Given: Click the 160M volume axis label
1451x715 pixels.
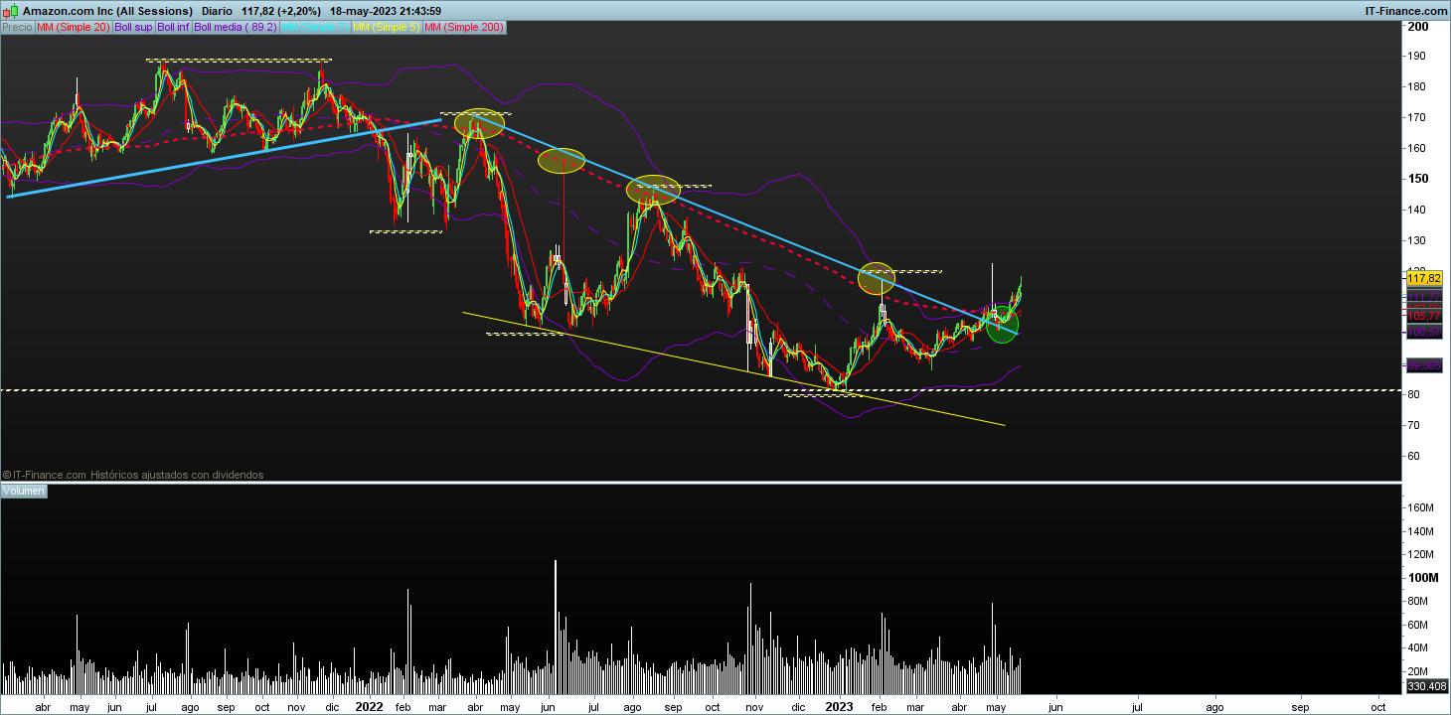Looking at the screenshot, I should [x=1422, y=507].
